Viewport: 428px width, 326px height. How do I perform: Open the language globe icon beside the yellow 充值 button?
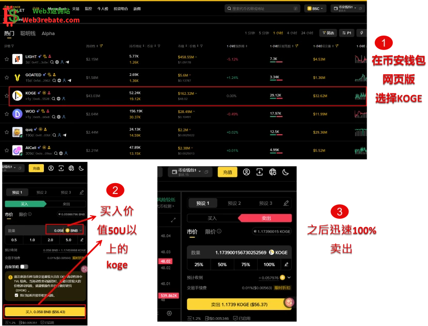(273, 172)
